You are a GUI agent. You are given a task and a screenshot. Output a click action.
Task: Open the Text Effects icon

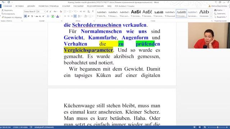coord(48,16)
